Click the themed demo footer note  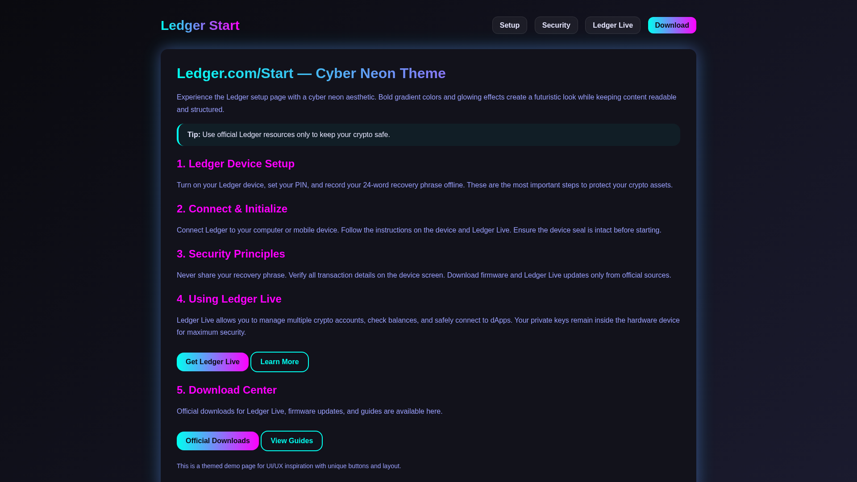(289, 465)
